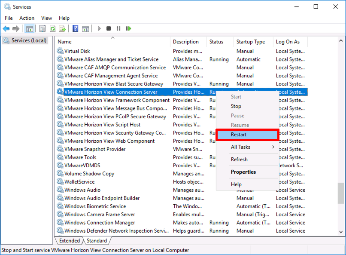The image size is (346, 255).
Task: Sort by the Log On As column header
Action: tap(290, 42)
